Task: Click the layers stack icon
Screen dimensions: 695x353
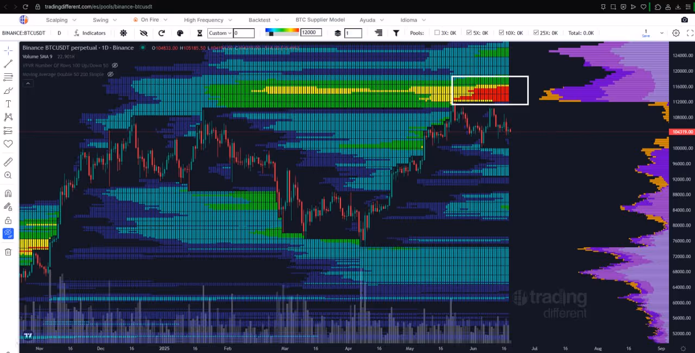Action: [338, 33]
